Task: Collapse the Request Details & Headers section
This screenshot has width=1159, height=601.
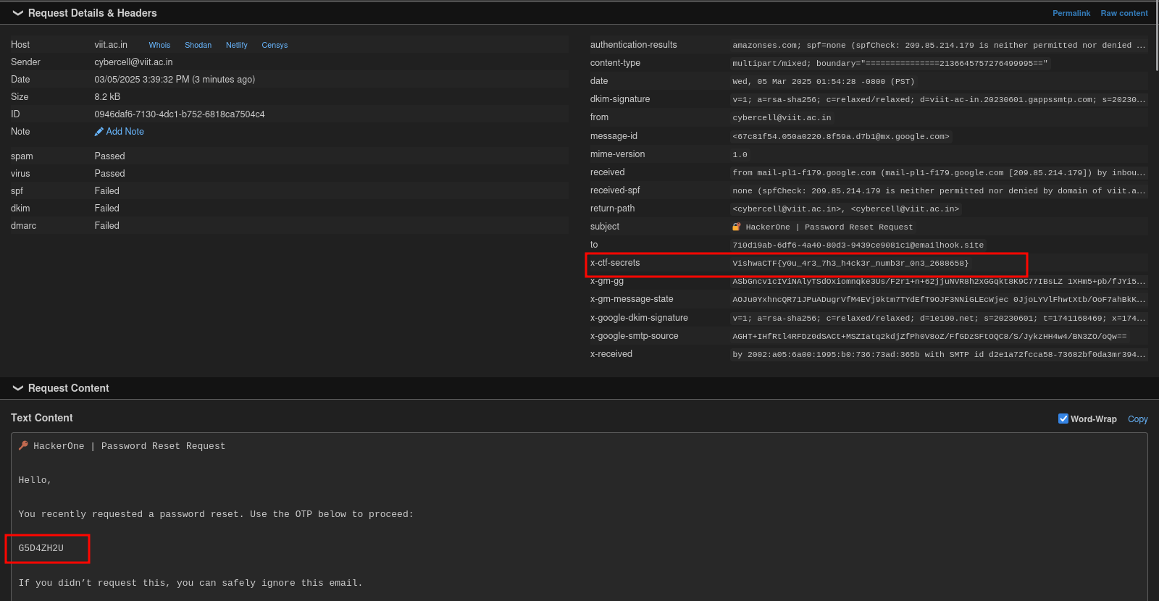Action: pyautogui.click(x=18, y=13)
